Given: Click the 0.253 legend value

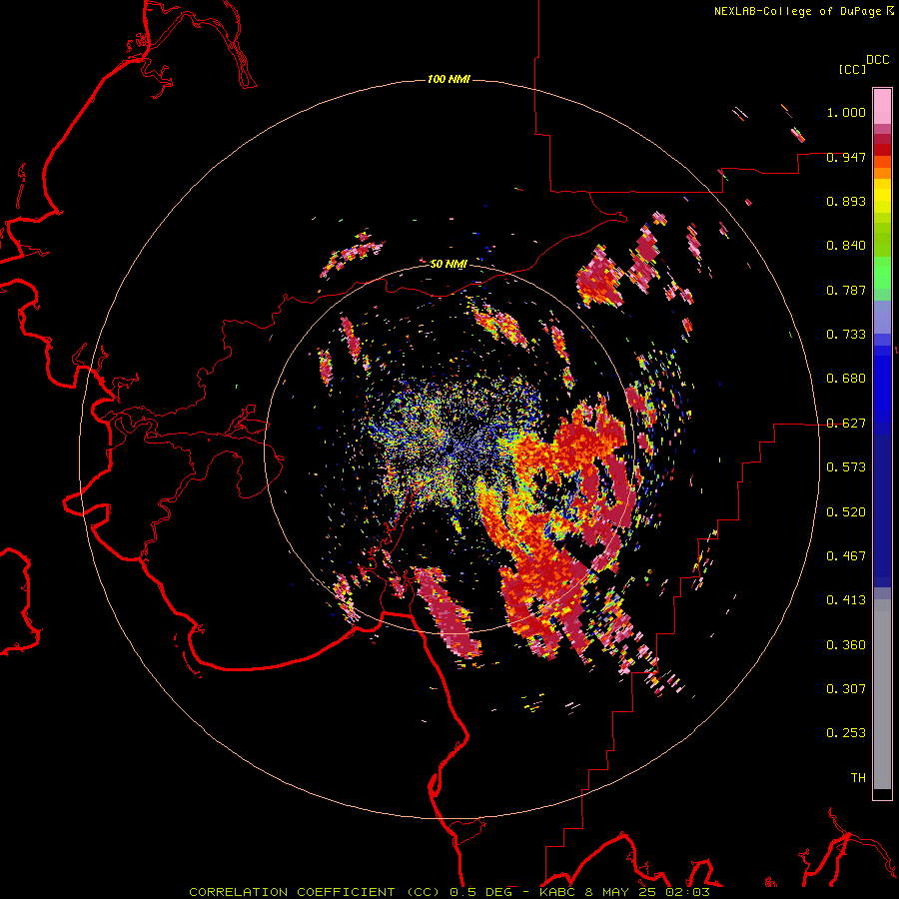Looking at the screenshot, I should pos(846,733).
